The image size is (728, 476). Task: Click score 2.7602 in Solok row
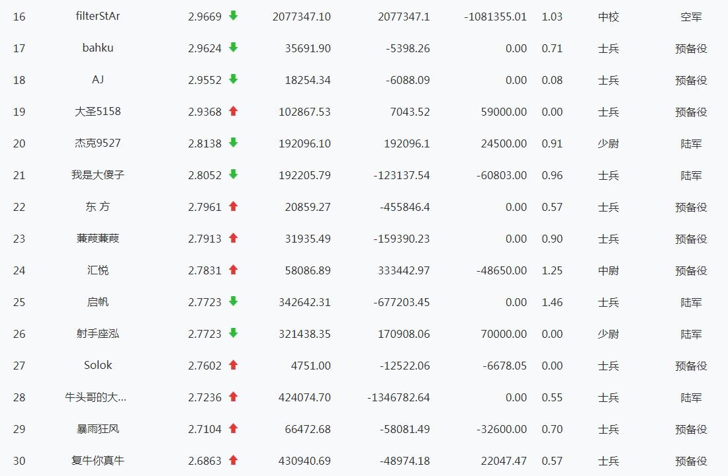205,366
